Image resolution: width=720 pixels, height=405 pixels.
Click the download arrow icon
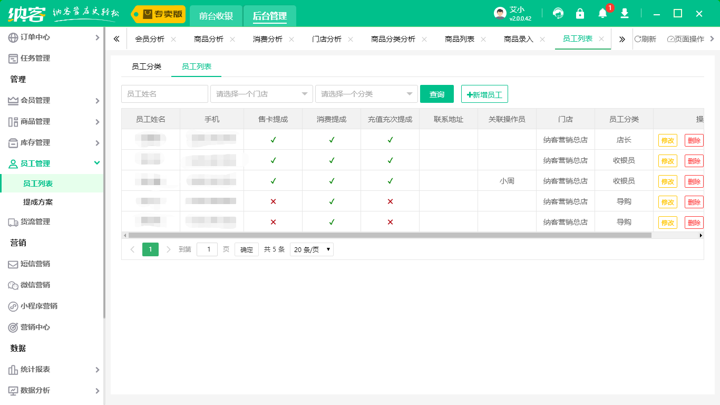tap(625, 14)
